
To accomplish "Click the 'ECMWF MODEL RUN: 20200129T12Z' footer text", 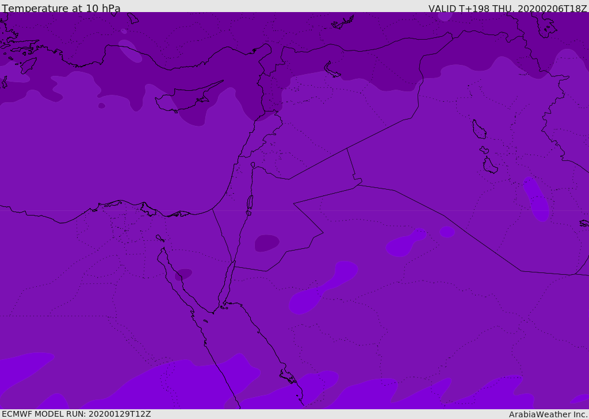I will (x=77, y=414).
